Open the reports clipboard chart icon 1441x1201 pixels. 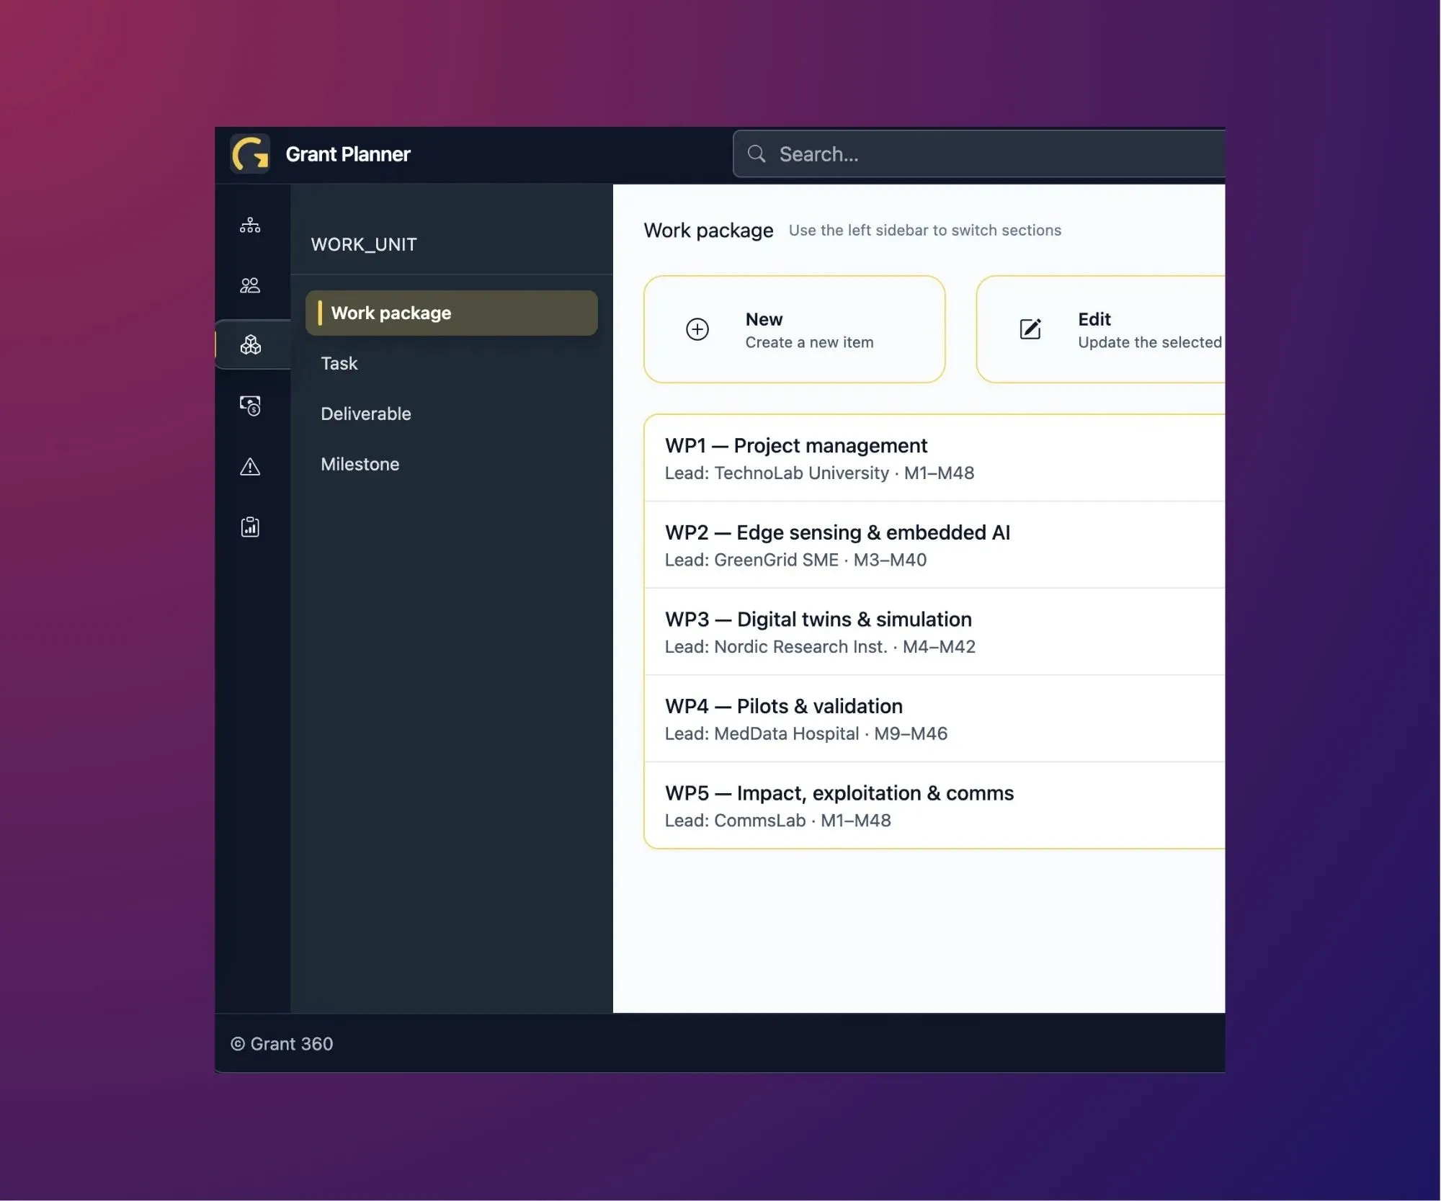click(250, 527)
